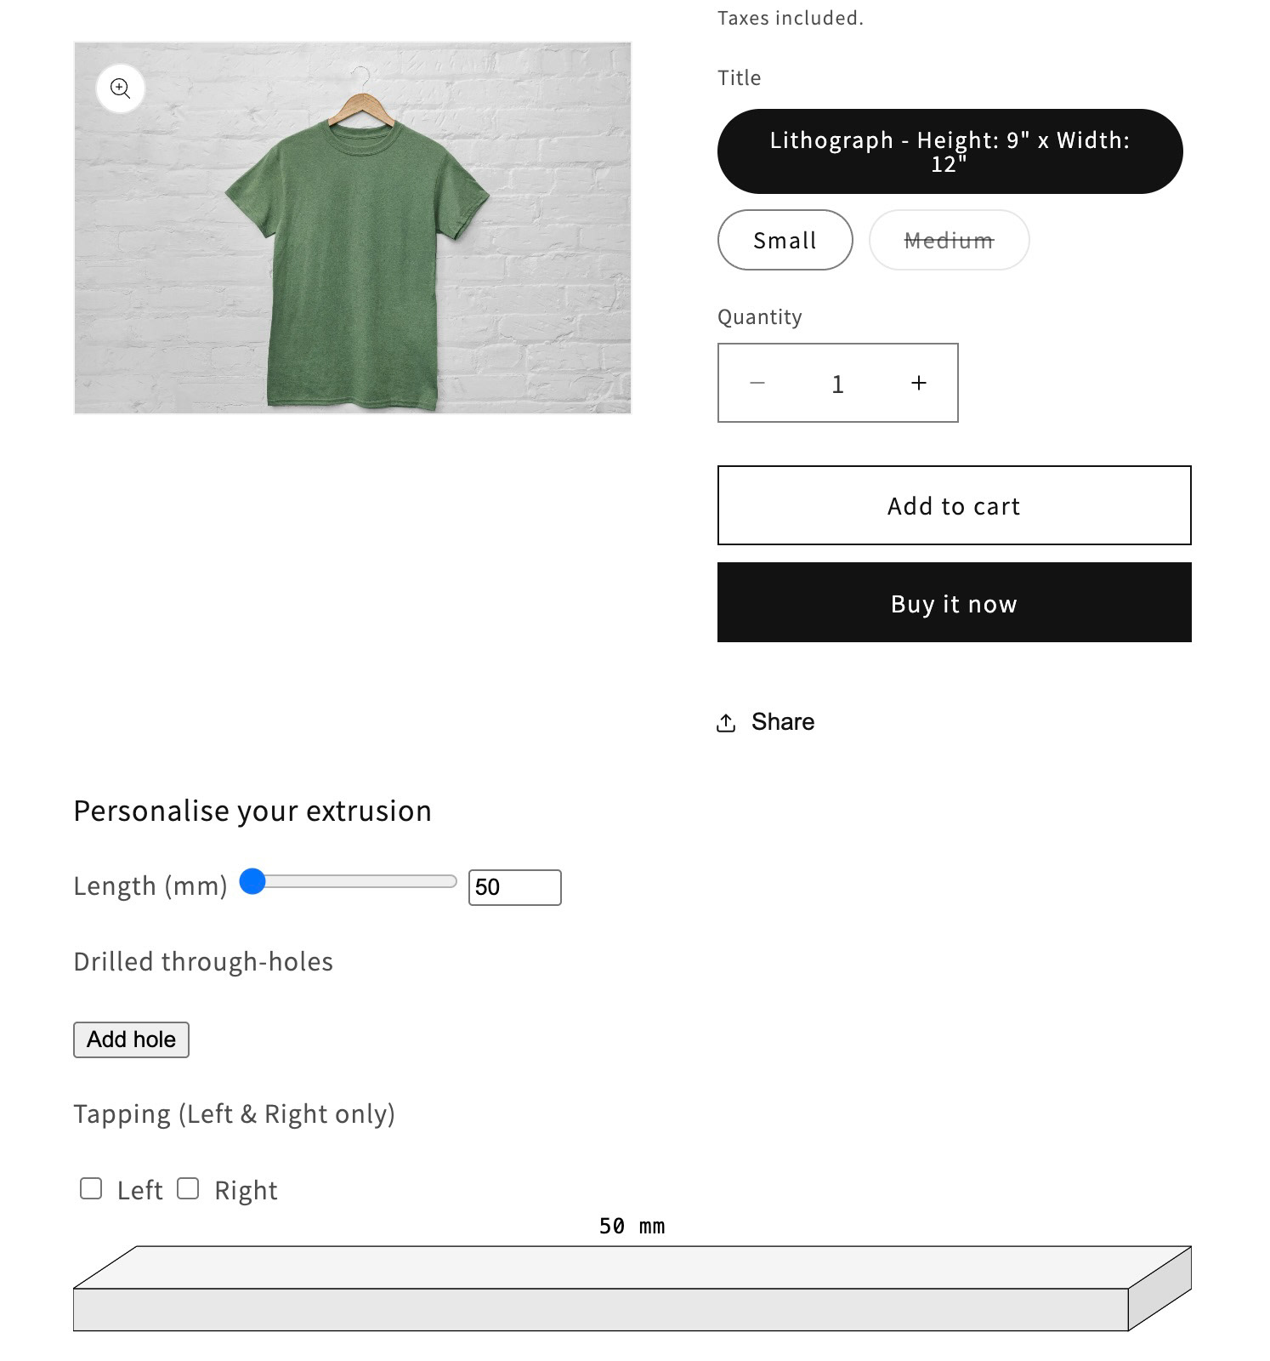Image resolution: width=1270 pixels, height=1361 pixels.
Task: Choose the Small variant option
Action: tap(785, 240)
